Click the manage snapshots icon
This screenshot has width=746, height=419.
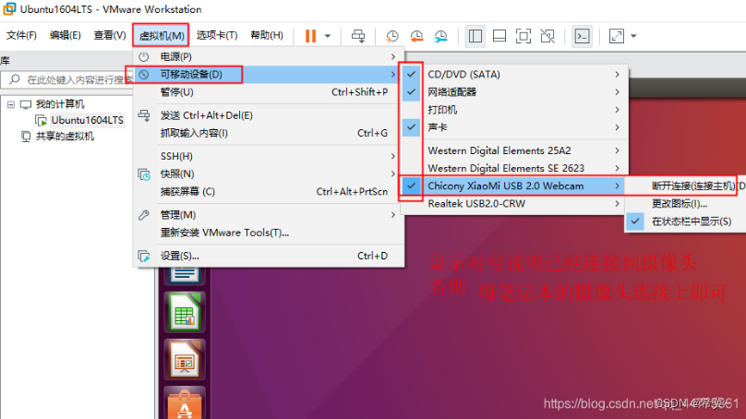(441, 36)
